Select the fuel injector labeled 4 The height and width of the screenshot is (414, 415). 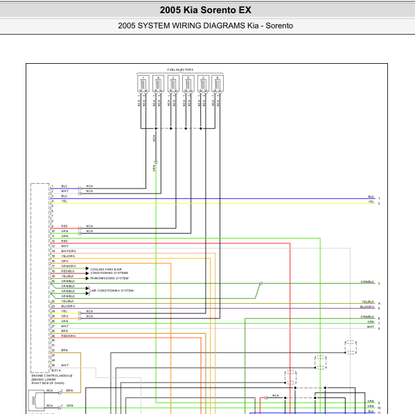[158, 84]
